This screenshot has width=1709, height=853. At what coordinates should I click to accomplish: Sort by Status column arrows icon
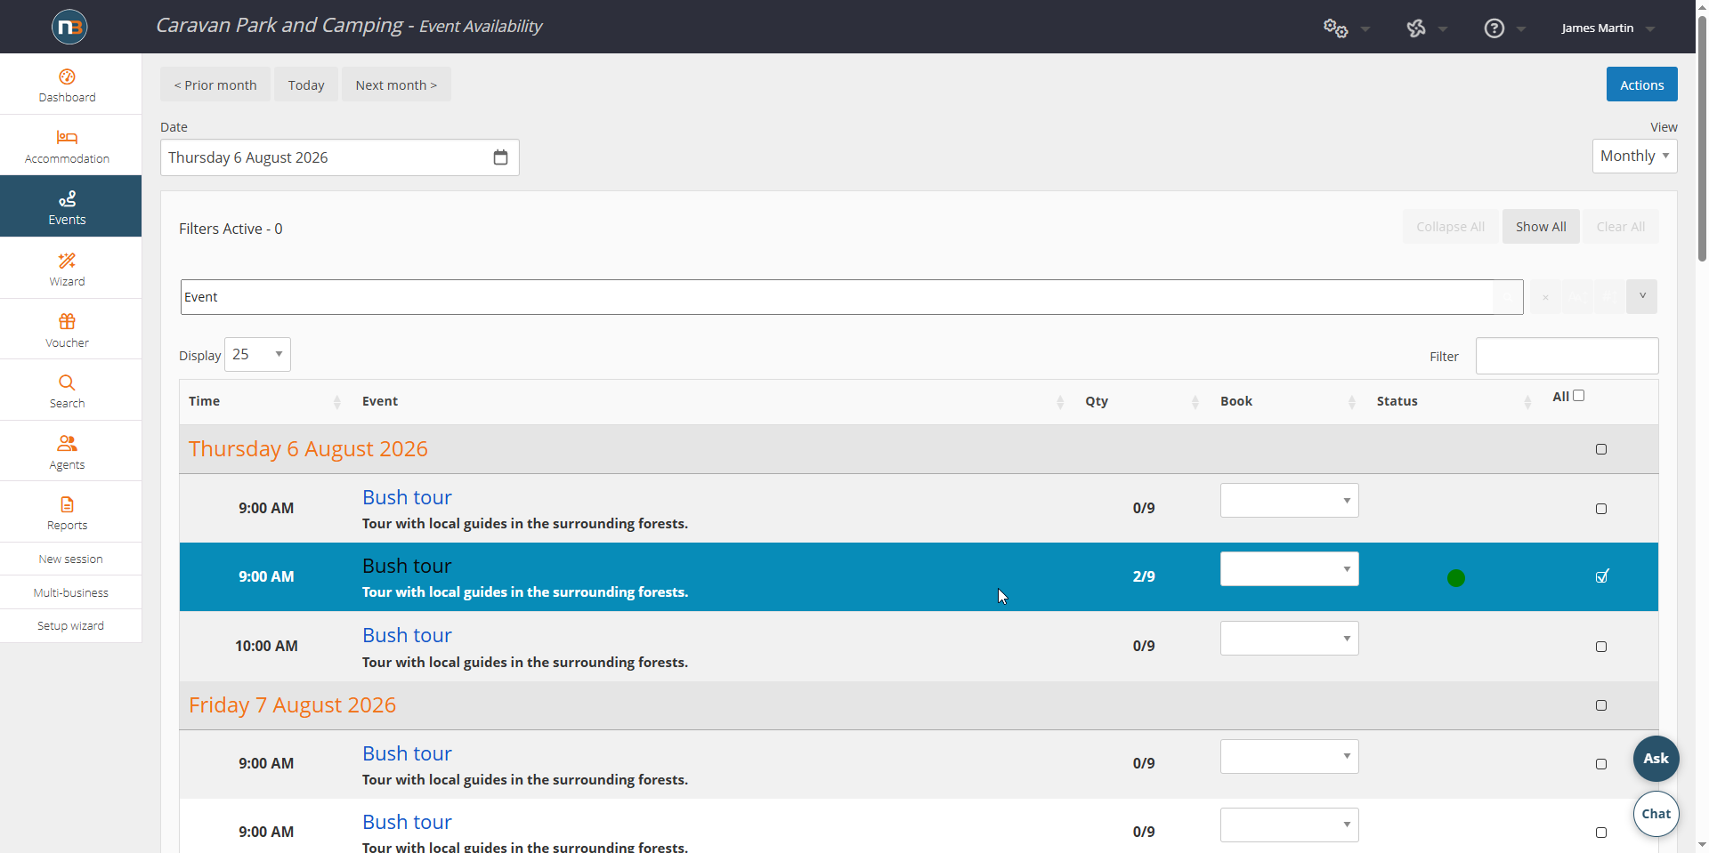1527,402
